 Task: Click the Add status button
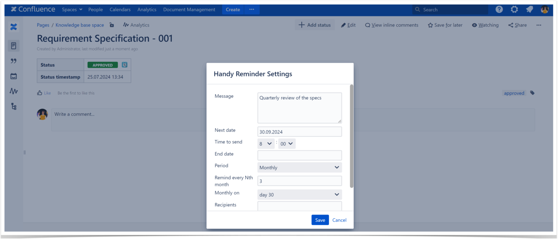coord(315,25)
